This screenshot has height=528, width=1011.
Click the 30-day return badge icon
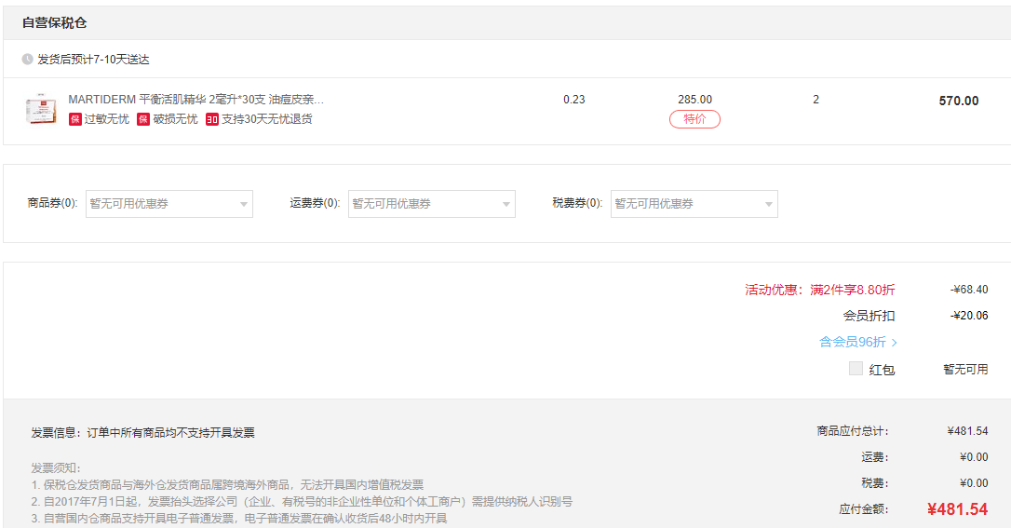[x=212, y=119]
